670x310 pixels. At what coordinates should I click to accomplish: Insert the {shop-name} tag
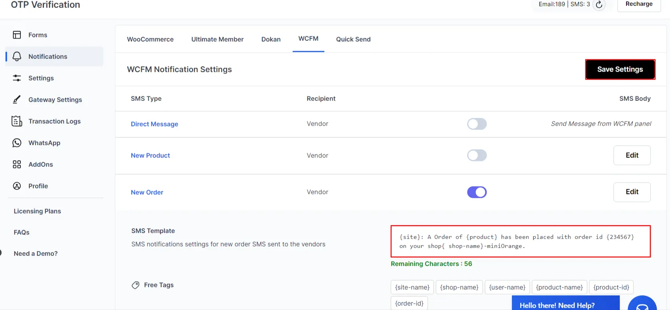tap(459, 287)
